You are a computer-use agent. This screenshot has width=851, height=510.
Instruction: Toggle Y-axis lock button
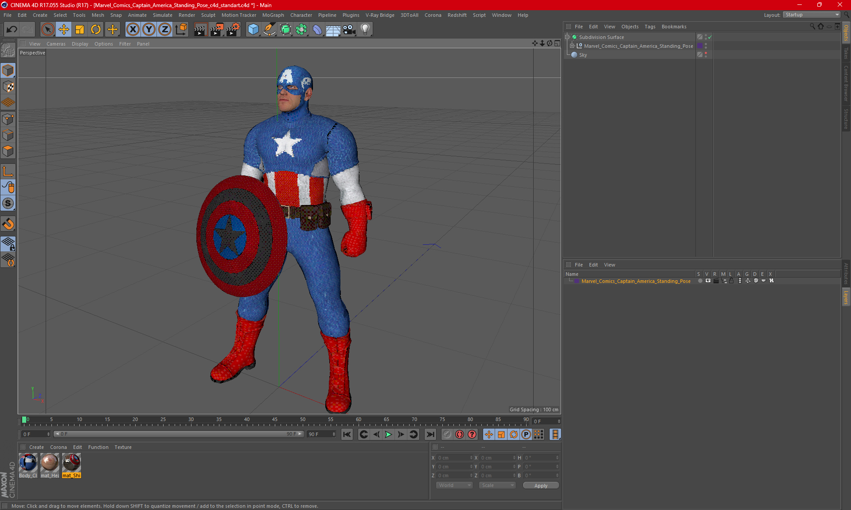coord(149,30)
